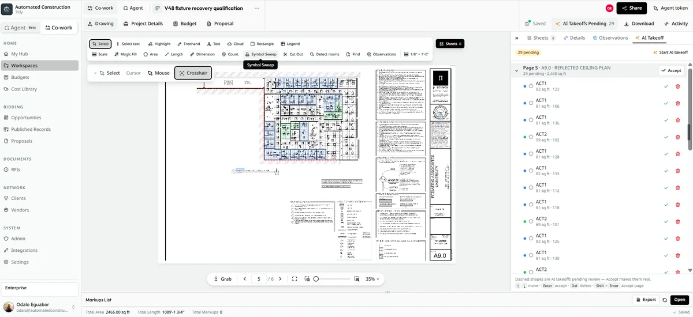Open the Find tool

353,54
